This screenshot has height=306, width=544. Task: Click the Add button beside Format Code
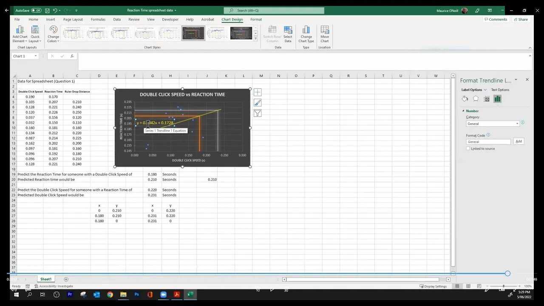click(x=518, y=141)
